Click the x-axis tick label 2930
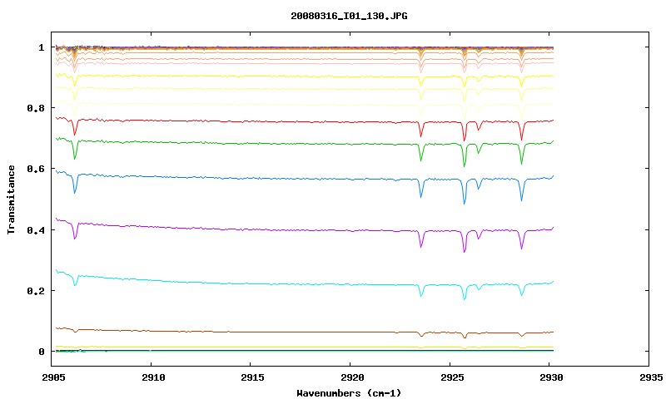This screenshot has width=666, height=399. pos(552,377)
